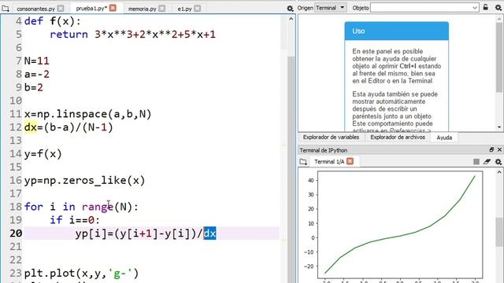Open the help panel options gear
Image resolution: width=504 pixels, height=283 pixels.
click(x=498, y=8)
